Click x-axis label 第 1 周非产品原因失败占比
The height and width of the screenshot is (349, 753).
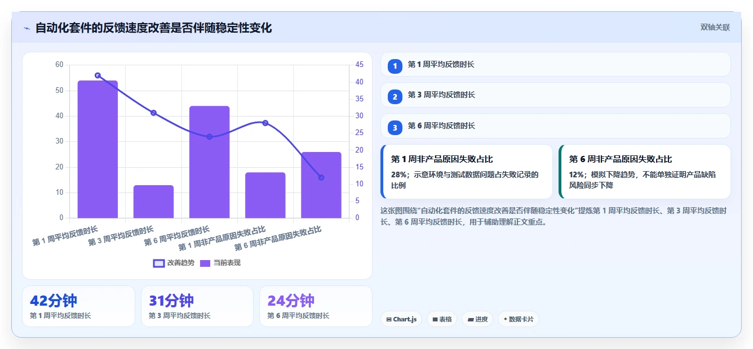coord(222,239)
